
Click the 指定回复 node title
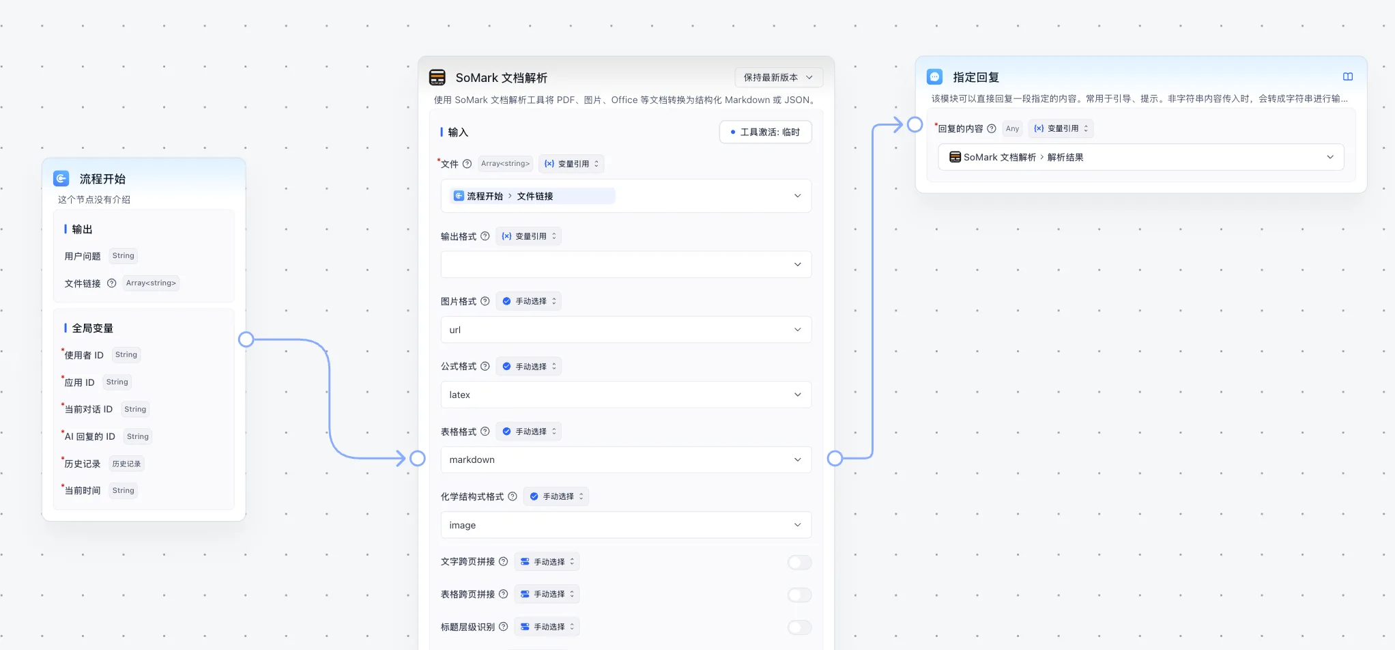click(976, 77)
